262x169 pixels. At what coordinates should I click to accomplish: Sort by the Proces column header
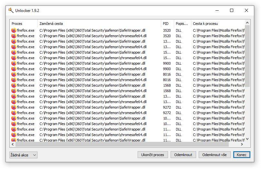24,24
